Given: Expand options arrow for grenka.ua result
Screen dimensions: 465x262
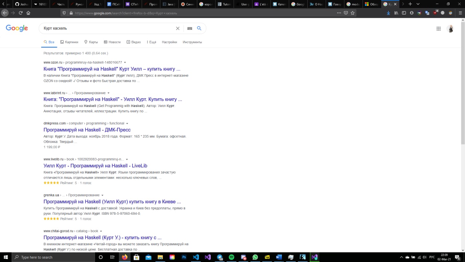Looking at the screenshot, I should pos(102,195).
